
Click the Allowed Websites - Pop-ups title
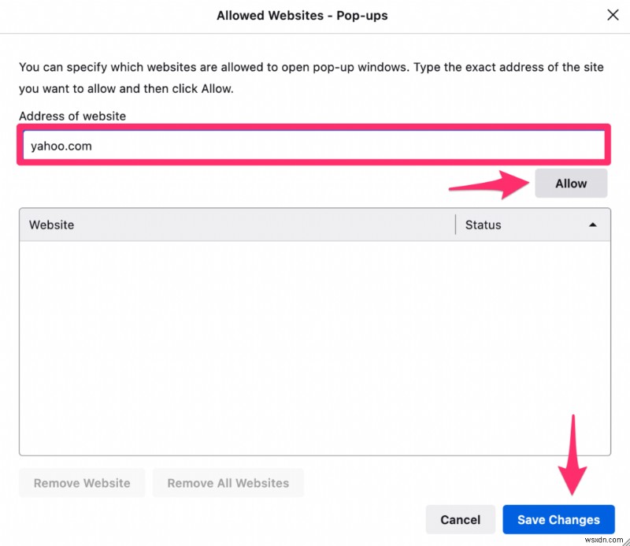(x=302, y=15)
